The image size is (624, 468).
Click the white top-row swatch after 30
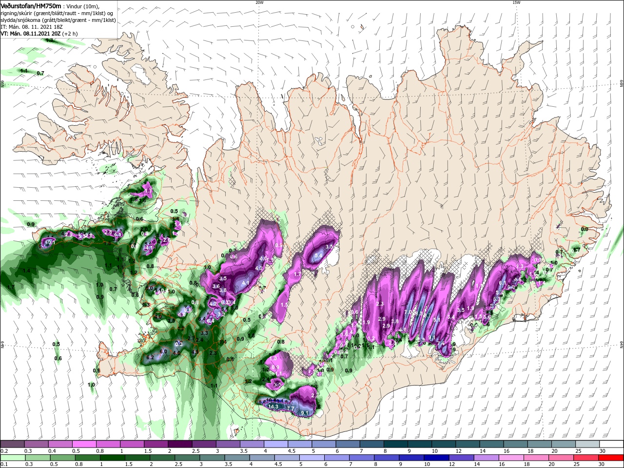pyautogui.click(x=611, y=444)
